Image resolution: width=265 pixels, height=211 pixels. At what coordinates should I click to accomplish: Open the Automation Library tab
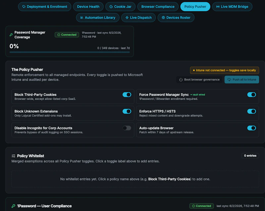(x=98, y=18)
